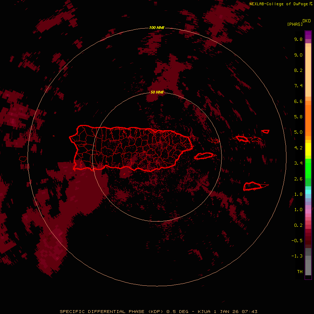Image resolution: width=314 pixels, height=314 pixels.
Task: Click the 9.8 value on the scale
Action: pos(298,39)
